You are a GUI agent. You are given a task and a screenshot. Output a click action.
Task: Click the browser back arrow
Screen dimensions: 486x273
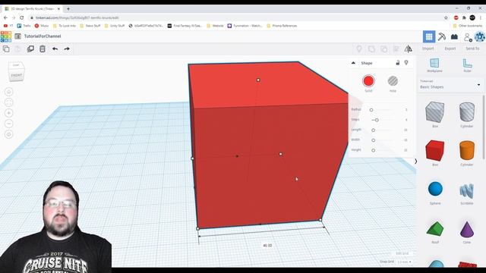tap(5, 17)
